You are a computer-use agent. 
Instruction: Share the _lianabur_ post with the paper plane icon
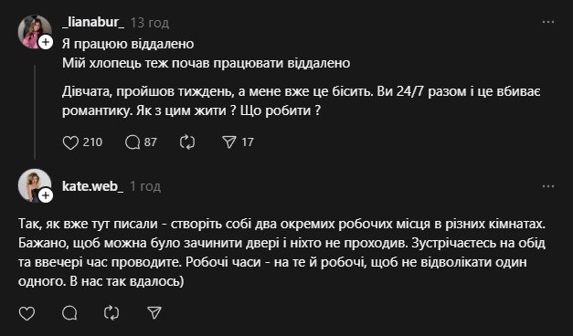click(229, 142)
